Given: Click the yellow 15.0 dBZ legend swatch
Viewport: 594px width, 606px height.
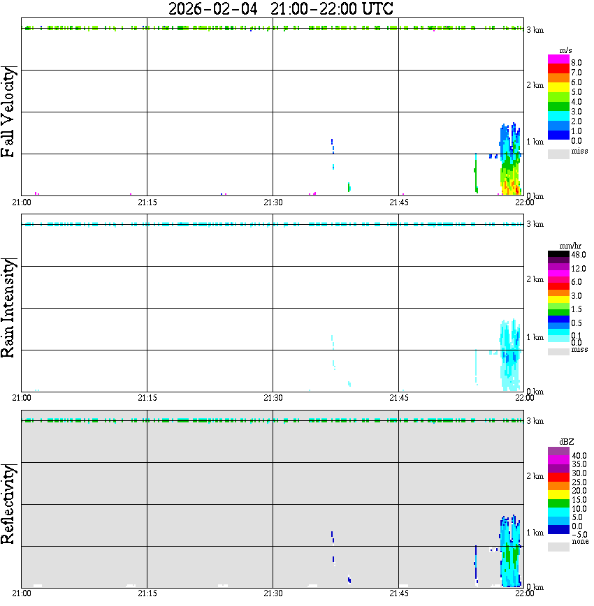Looking at the screenshot, I should pyautogui.click(x=558, y=496).
